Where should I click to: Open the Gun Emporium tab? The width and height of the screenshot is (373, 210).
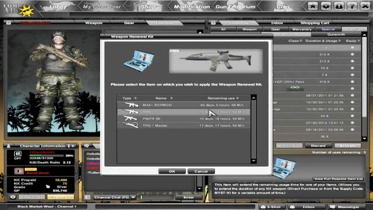coord(235,6)
